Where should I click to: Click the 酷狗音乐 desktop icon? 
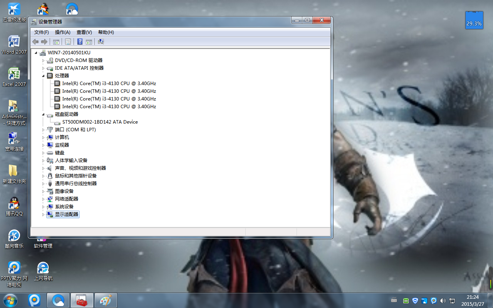(x=14, y=239)
